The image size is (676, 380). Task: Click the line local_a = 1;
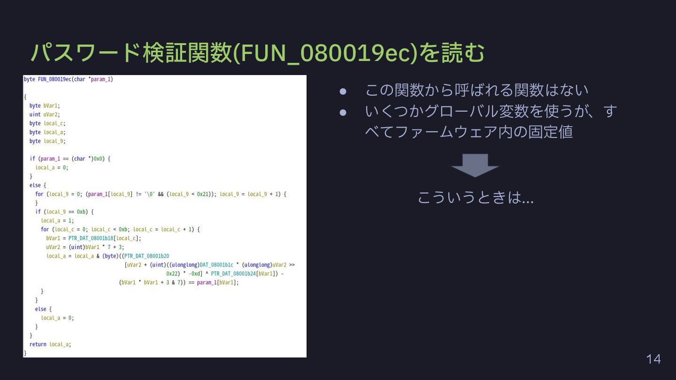coord(58,220)
